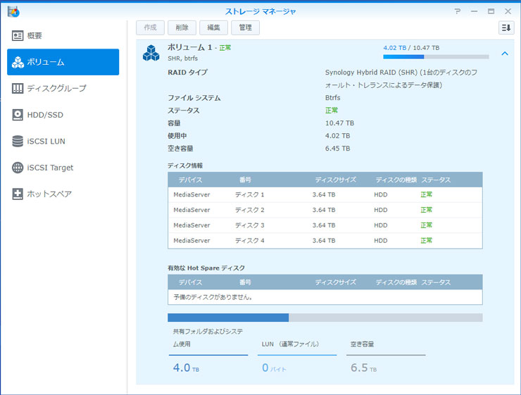521x395 pixels.
Task: Open the 概要 section
Action: (x=63, y=35)
